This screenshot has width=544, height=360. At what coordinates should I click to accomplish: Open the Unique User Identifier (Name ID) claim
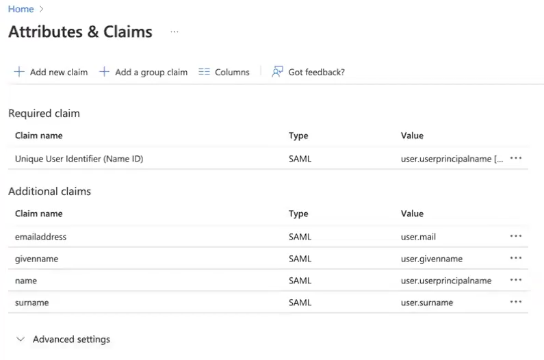(79, 159)
